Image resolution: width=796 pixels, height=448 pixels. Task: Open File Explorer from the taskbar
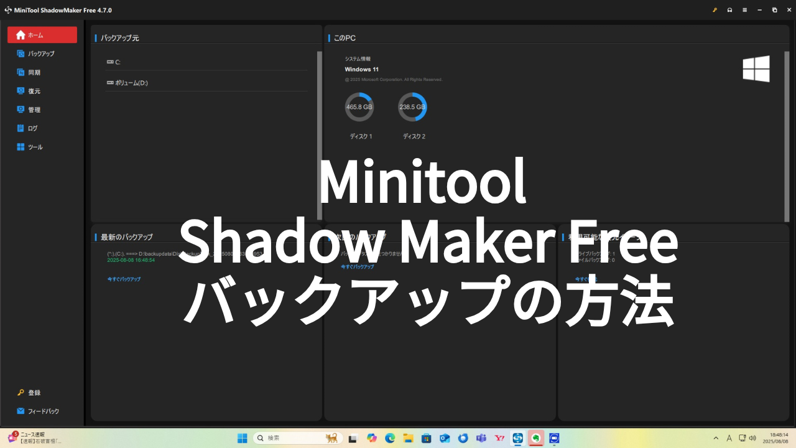pos(408,438)
